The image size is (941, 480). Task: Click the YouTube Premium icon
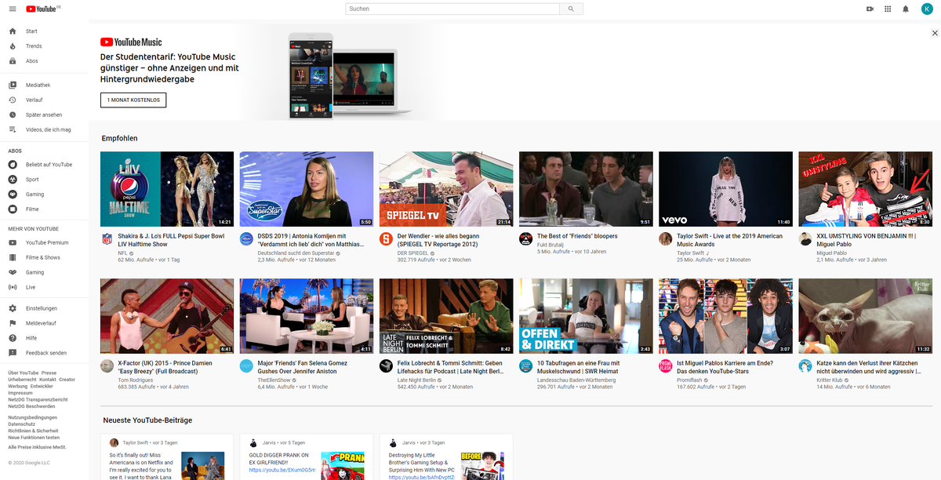(13, 243)
